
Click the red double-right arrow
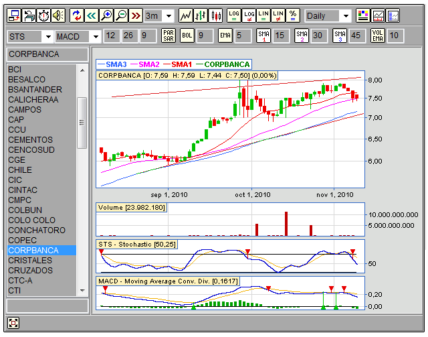pos(136,15)
